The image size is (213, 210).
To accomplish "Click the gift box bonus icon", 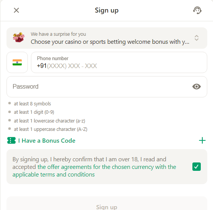I will [x=19, y=37].
